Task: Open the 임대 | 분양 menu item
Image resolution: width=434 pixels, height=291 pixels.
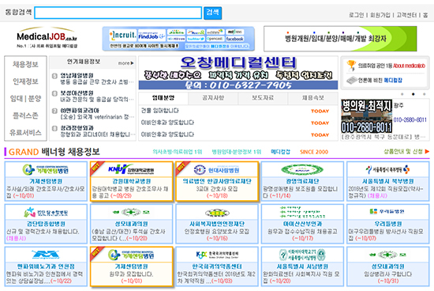Action: click(25, 99)
